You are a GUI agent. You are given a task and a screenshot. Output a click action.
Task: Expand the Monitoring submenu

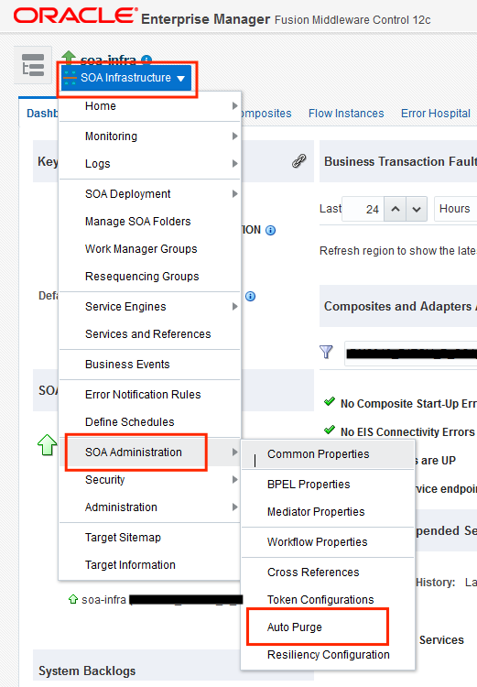[234, 136]
